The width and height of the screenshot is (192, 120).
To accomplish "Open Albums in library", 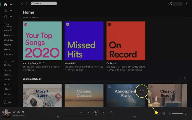I will click(7, 45).
